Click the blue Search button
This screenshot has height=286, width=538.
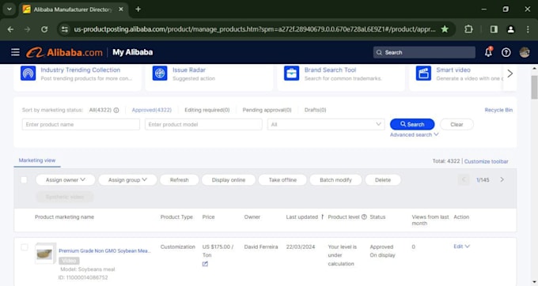click(412, 124)
